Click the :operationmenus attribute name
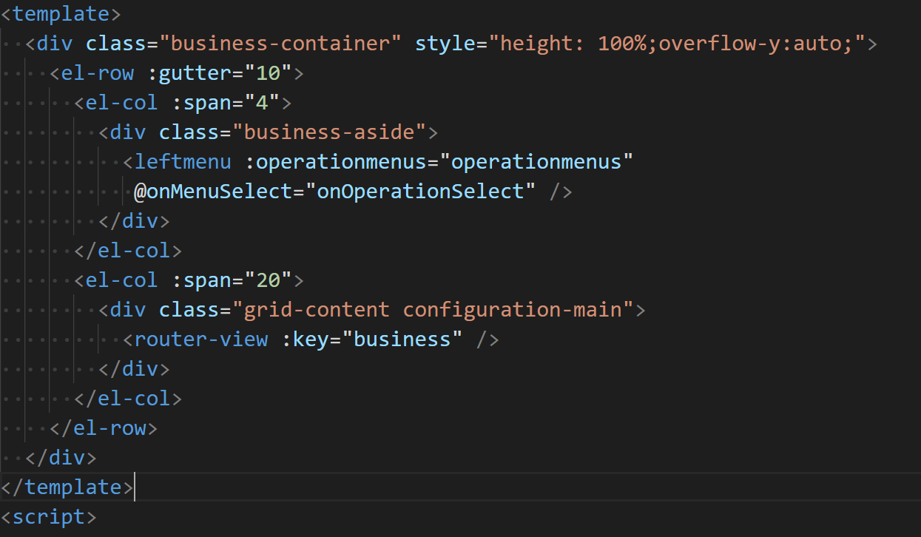Screen dimensions: 921x537 [x=341, y=162]
